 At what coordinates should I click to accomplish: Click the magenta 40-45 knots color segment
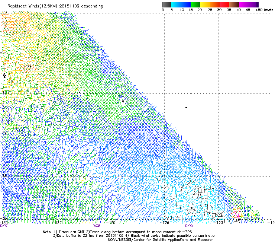(244, 4)
